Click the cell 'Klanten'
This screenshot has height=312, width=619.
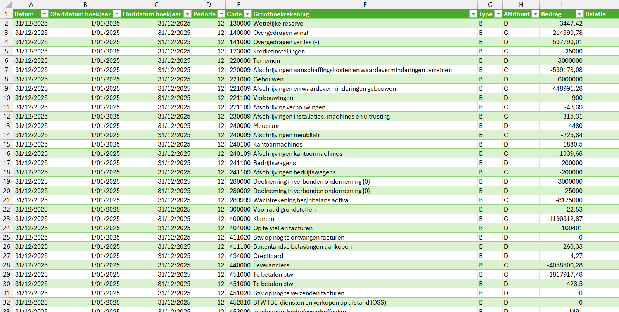[365, 219]
